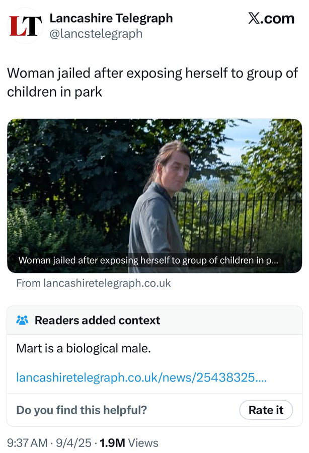
Task: Select the tweet text about woman jailed
Action: point(152,83)
